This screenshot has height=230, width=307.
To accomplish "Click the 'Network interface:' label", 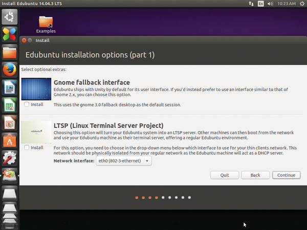I will coord(74,161).
